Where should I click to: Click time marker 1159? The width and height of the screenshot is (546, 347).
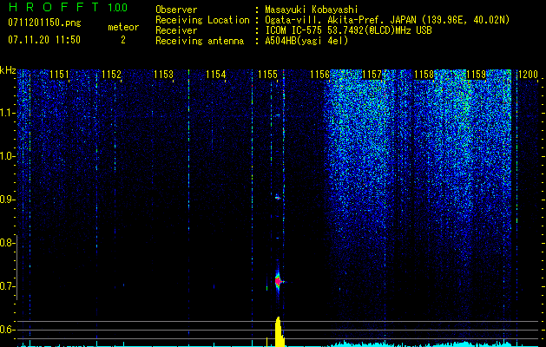point(476,74)
